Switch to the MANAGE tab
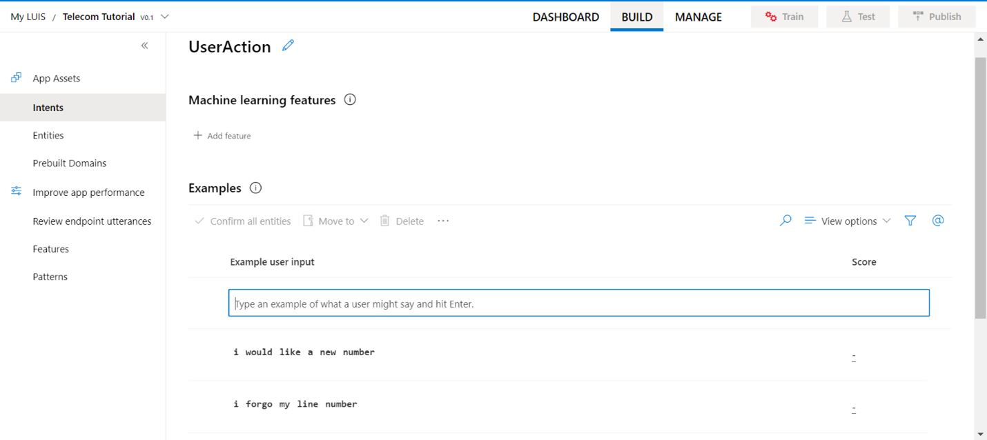The width and height of the screenshot is (987, 440). tap(698, 17)
